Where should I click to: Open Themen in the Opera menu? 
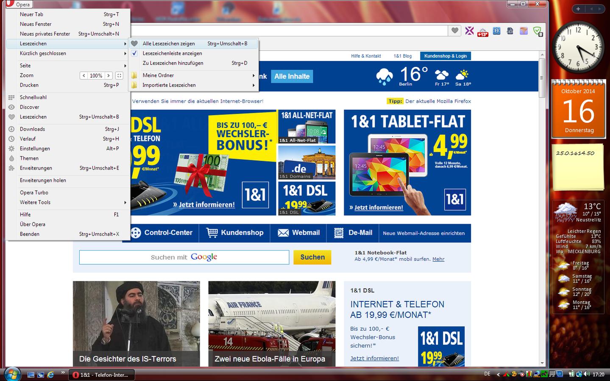pyautogui.click(x=68, y=158)
